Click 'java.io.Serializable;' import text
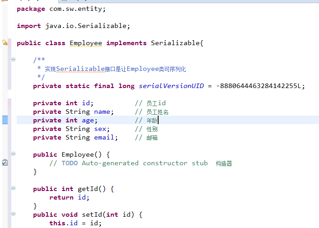 88,26
